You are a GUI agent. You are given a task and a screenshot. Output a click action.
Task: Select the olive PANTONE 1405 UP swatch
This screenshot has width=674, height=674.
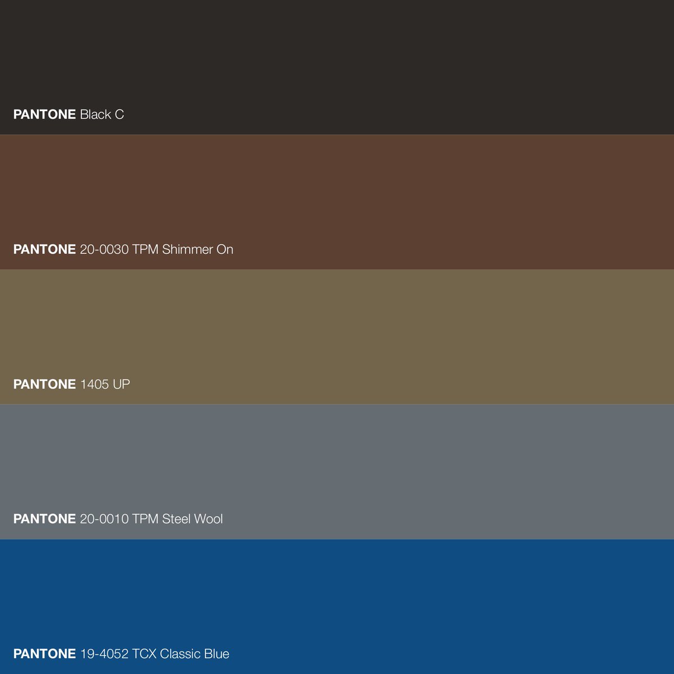[x=337, y=337]
